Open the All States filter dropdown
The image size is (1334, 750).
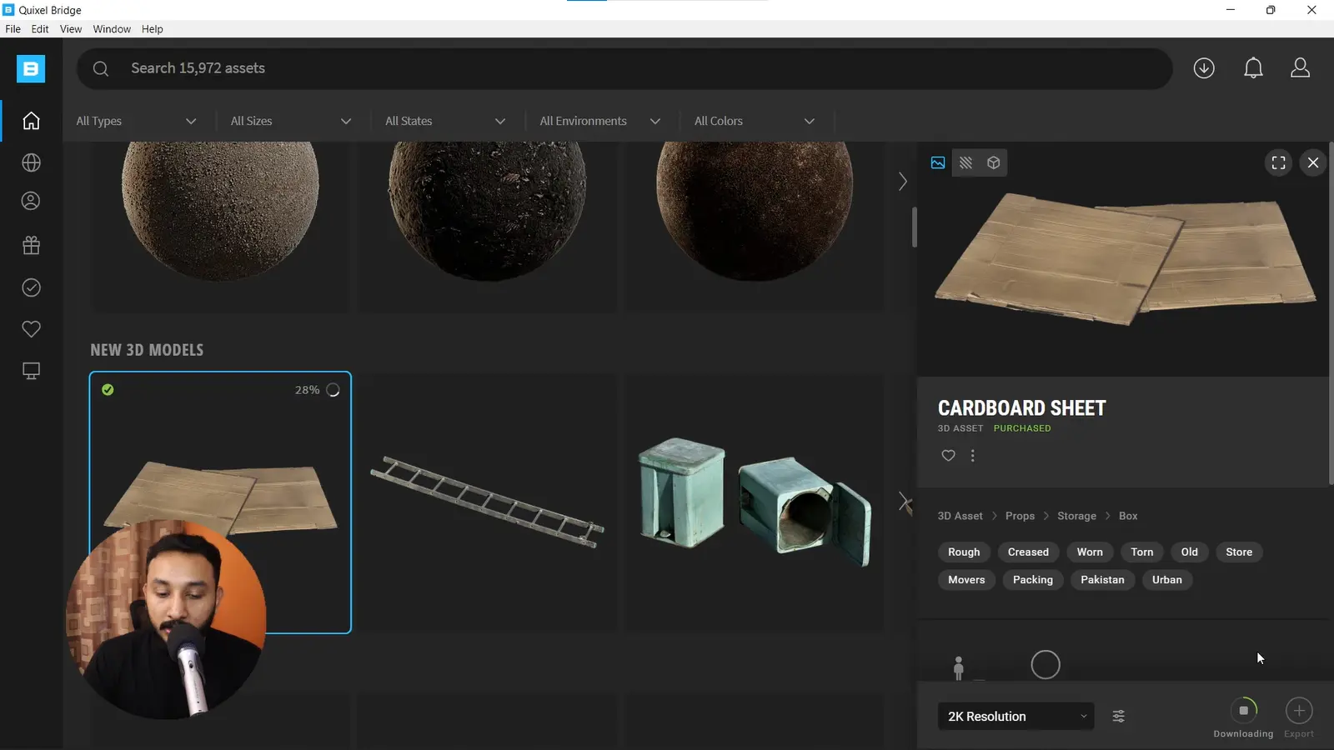click(445, 121)
